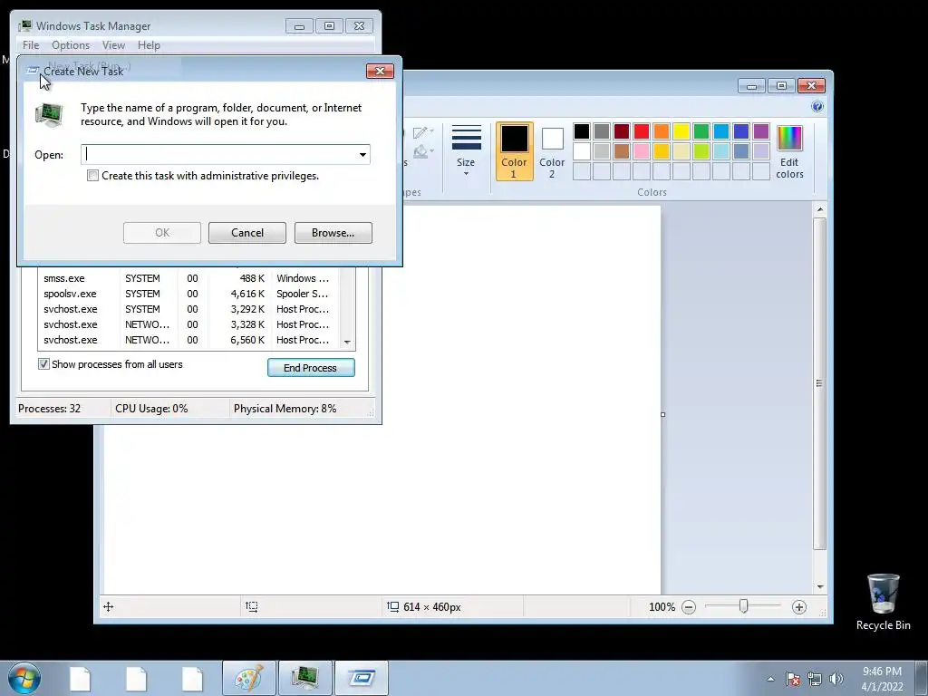Click the canvas right-edge resize handle

point(662,414)
